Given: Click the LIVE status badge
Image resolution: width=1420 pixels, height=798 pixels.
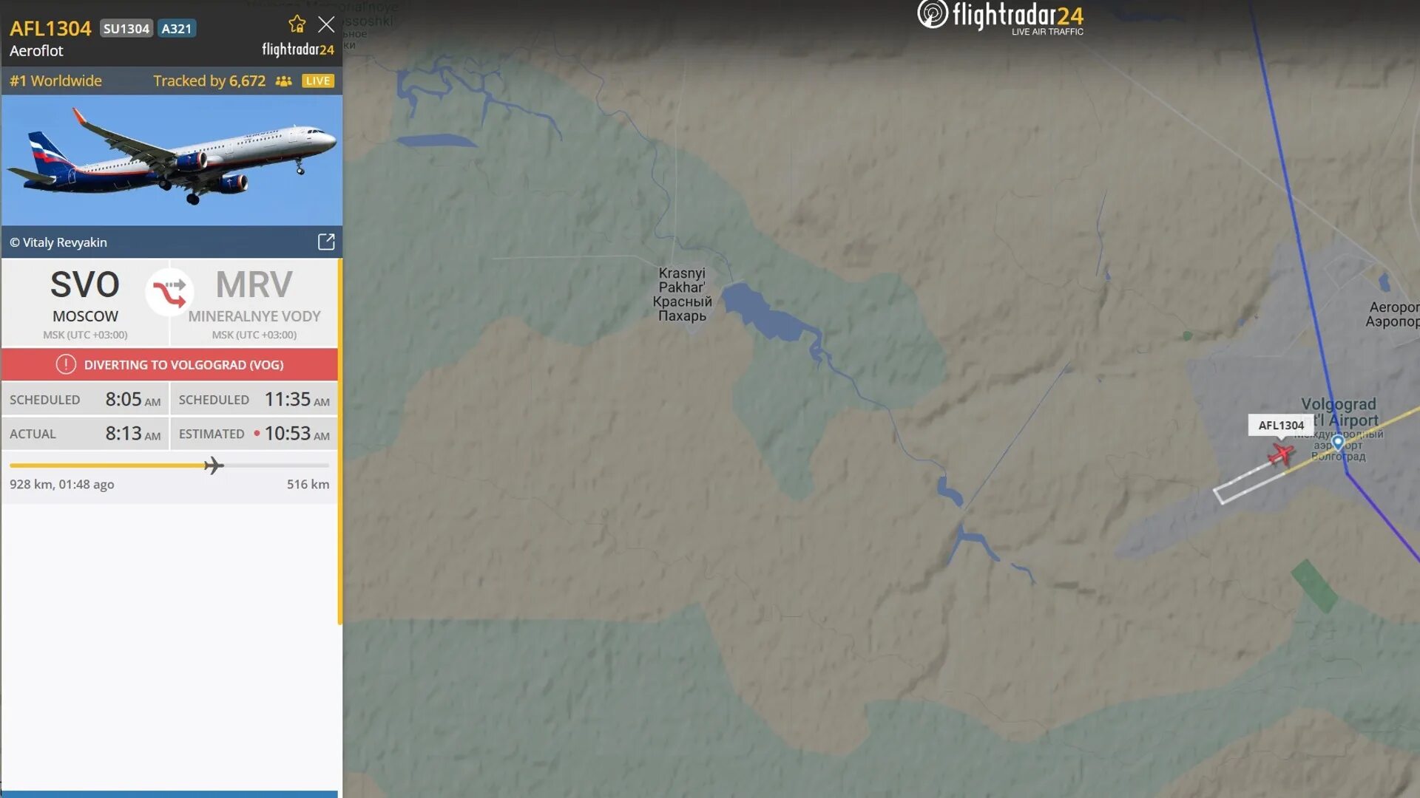Looking at the screenshot, I should (318, 81).
